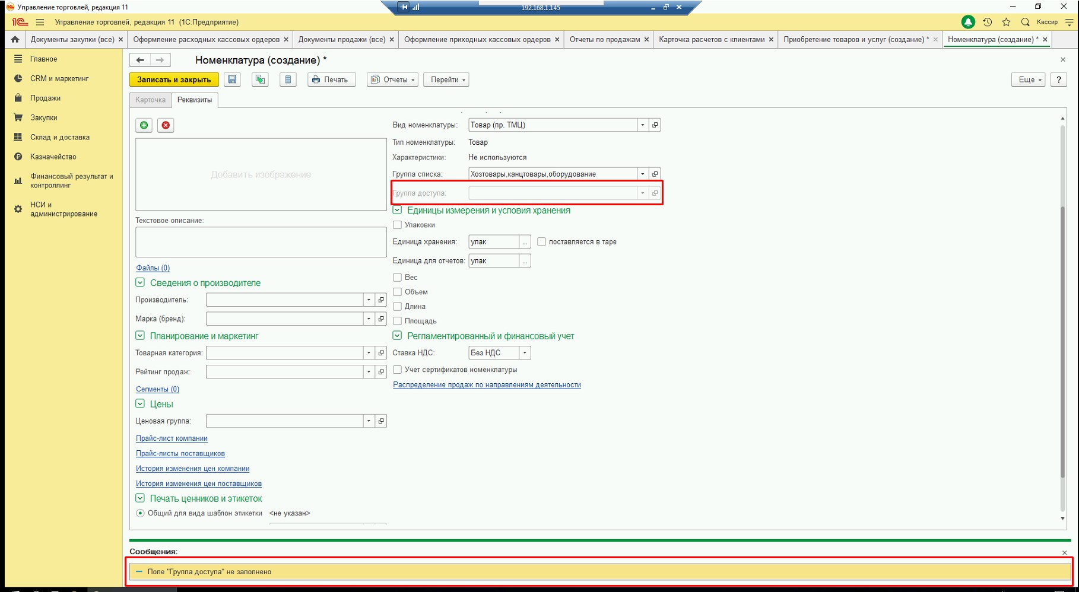Click the red delete image icon
The height and width of the screenshot is (592, 1079).
click(166, 125)
